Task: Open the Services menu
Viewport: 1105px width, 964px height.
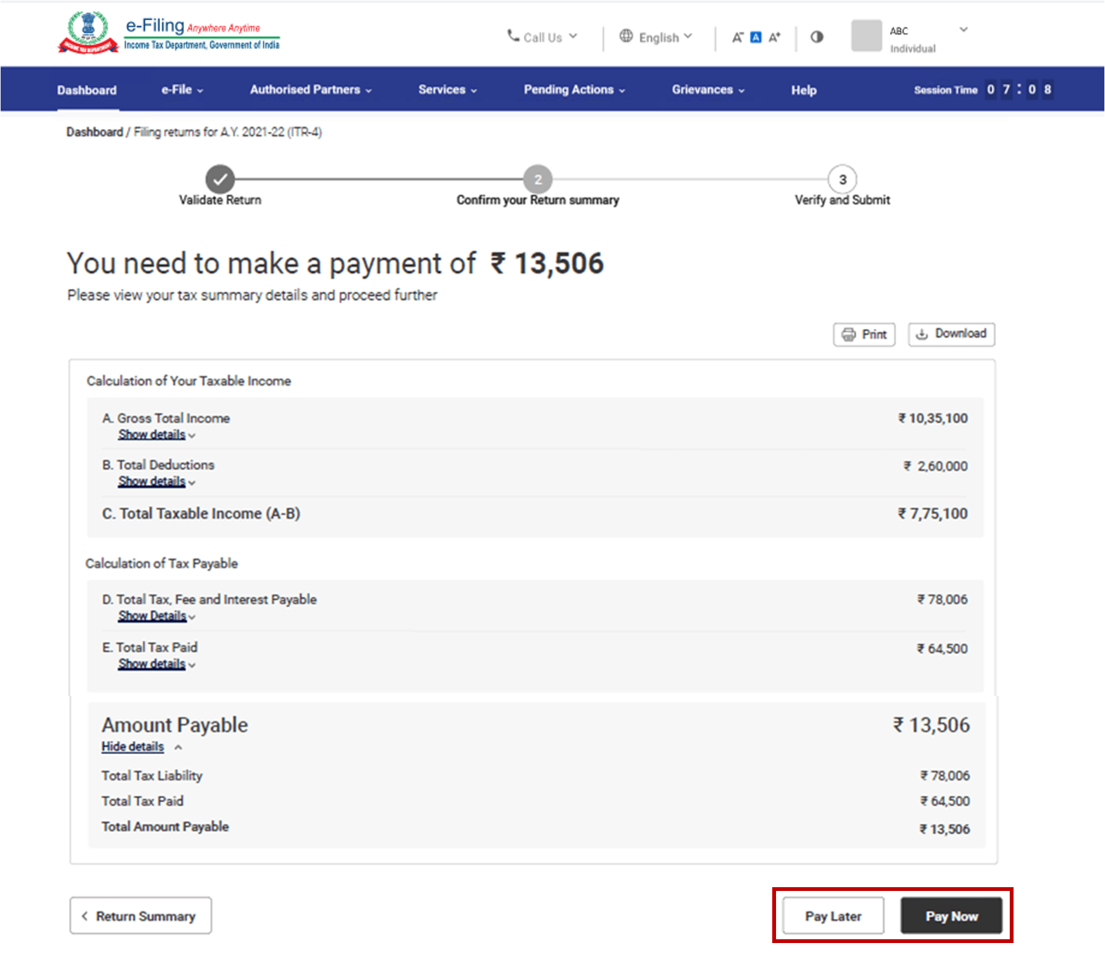Action: click(448, 90)
